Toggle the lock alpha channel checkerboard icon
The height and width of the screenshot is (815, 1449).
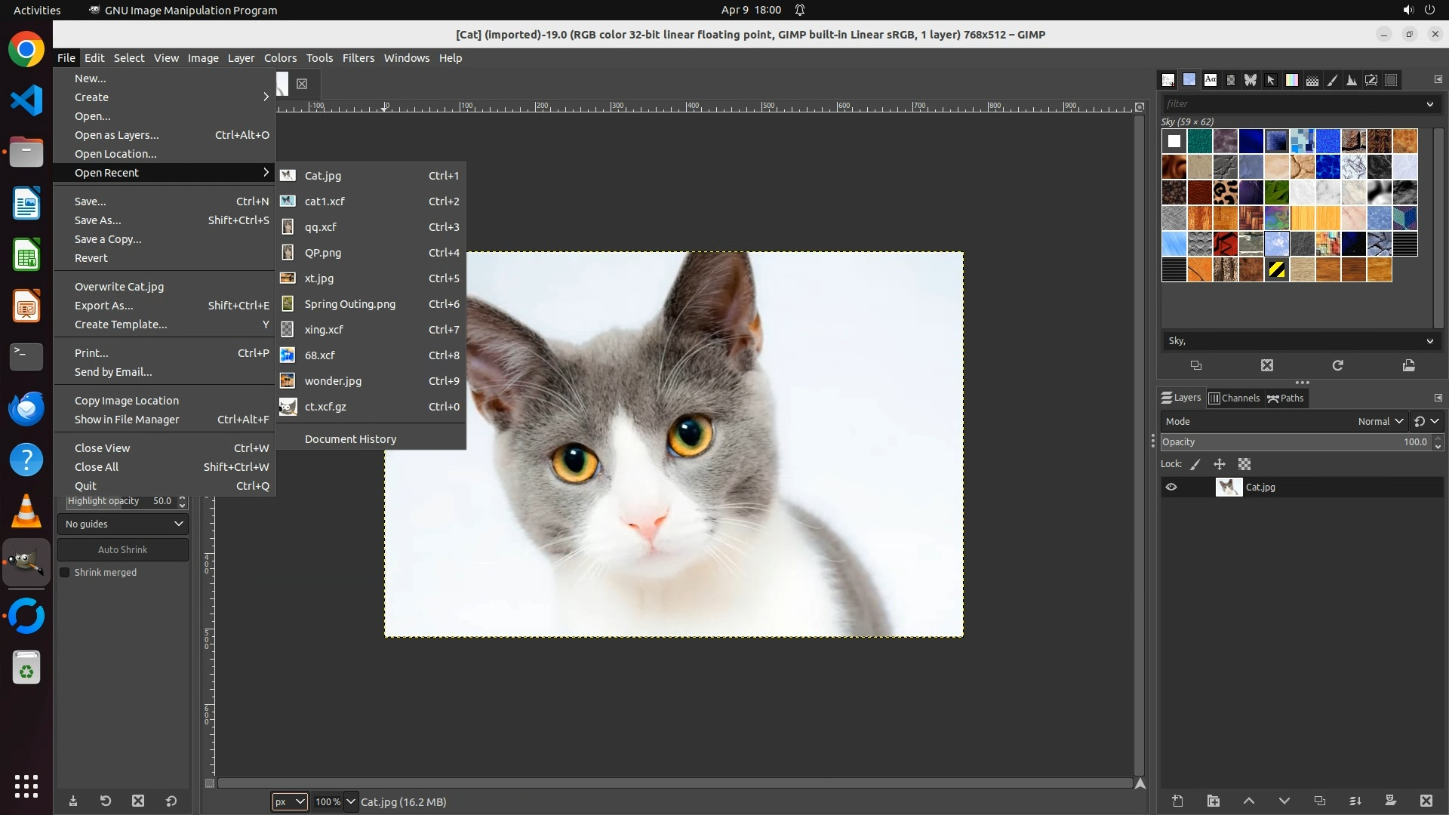point(1244,464)
